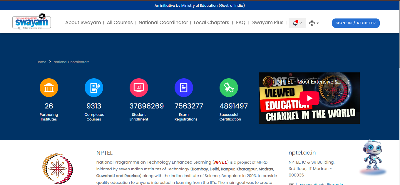
Task: Open the All Courses menu
Action: [120, 22]
